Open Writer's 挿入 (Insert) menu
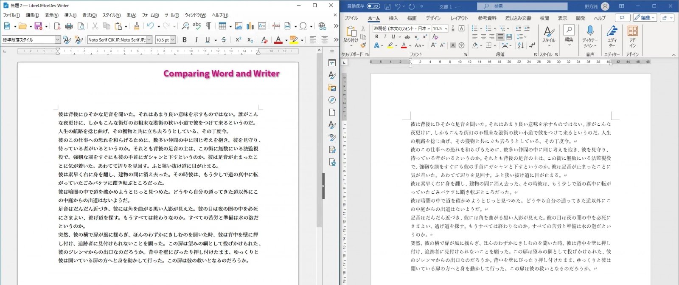This screenshot has width=679, height=285. [x=70, y=15]
